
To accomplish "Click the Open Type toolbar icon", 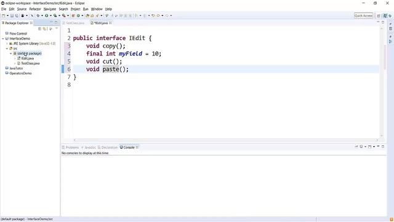I will (x=87, y=15).
